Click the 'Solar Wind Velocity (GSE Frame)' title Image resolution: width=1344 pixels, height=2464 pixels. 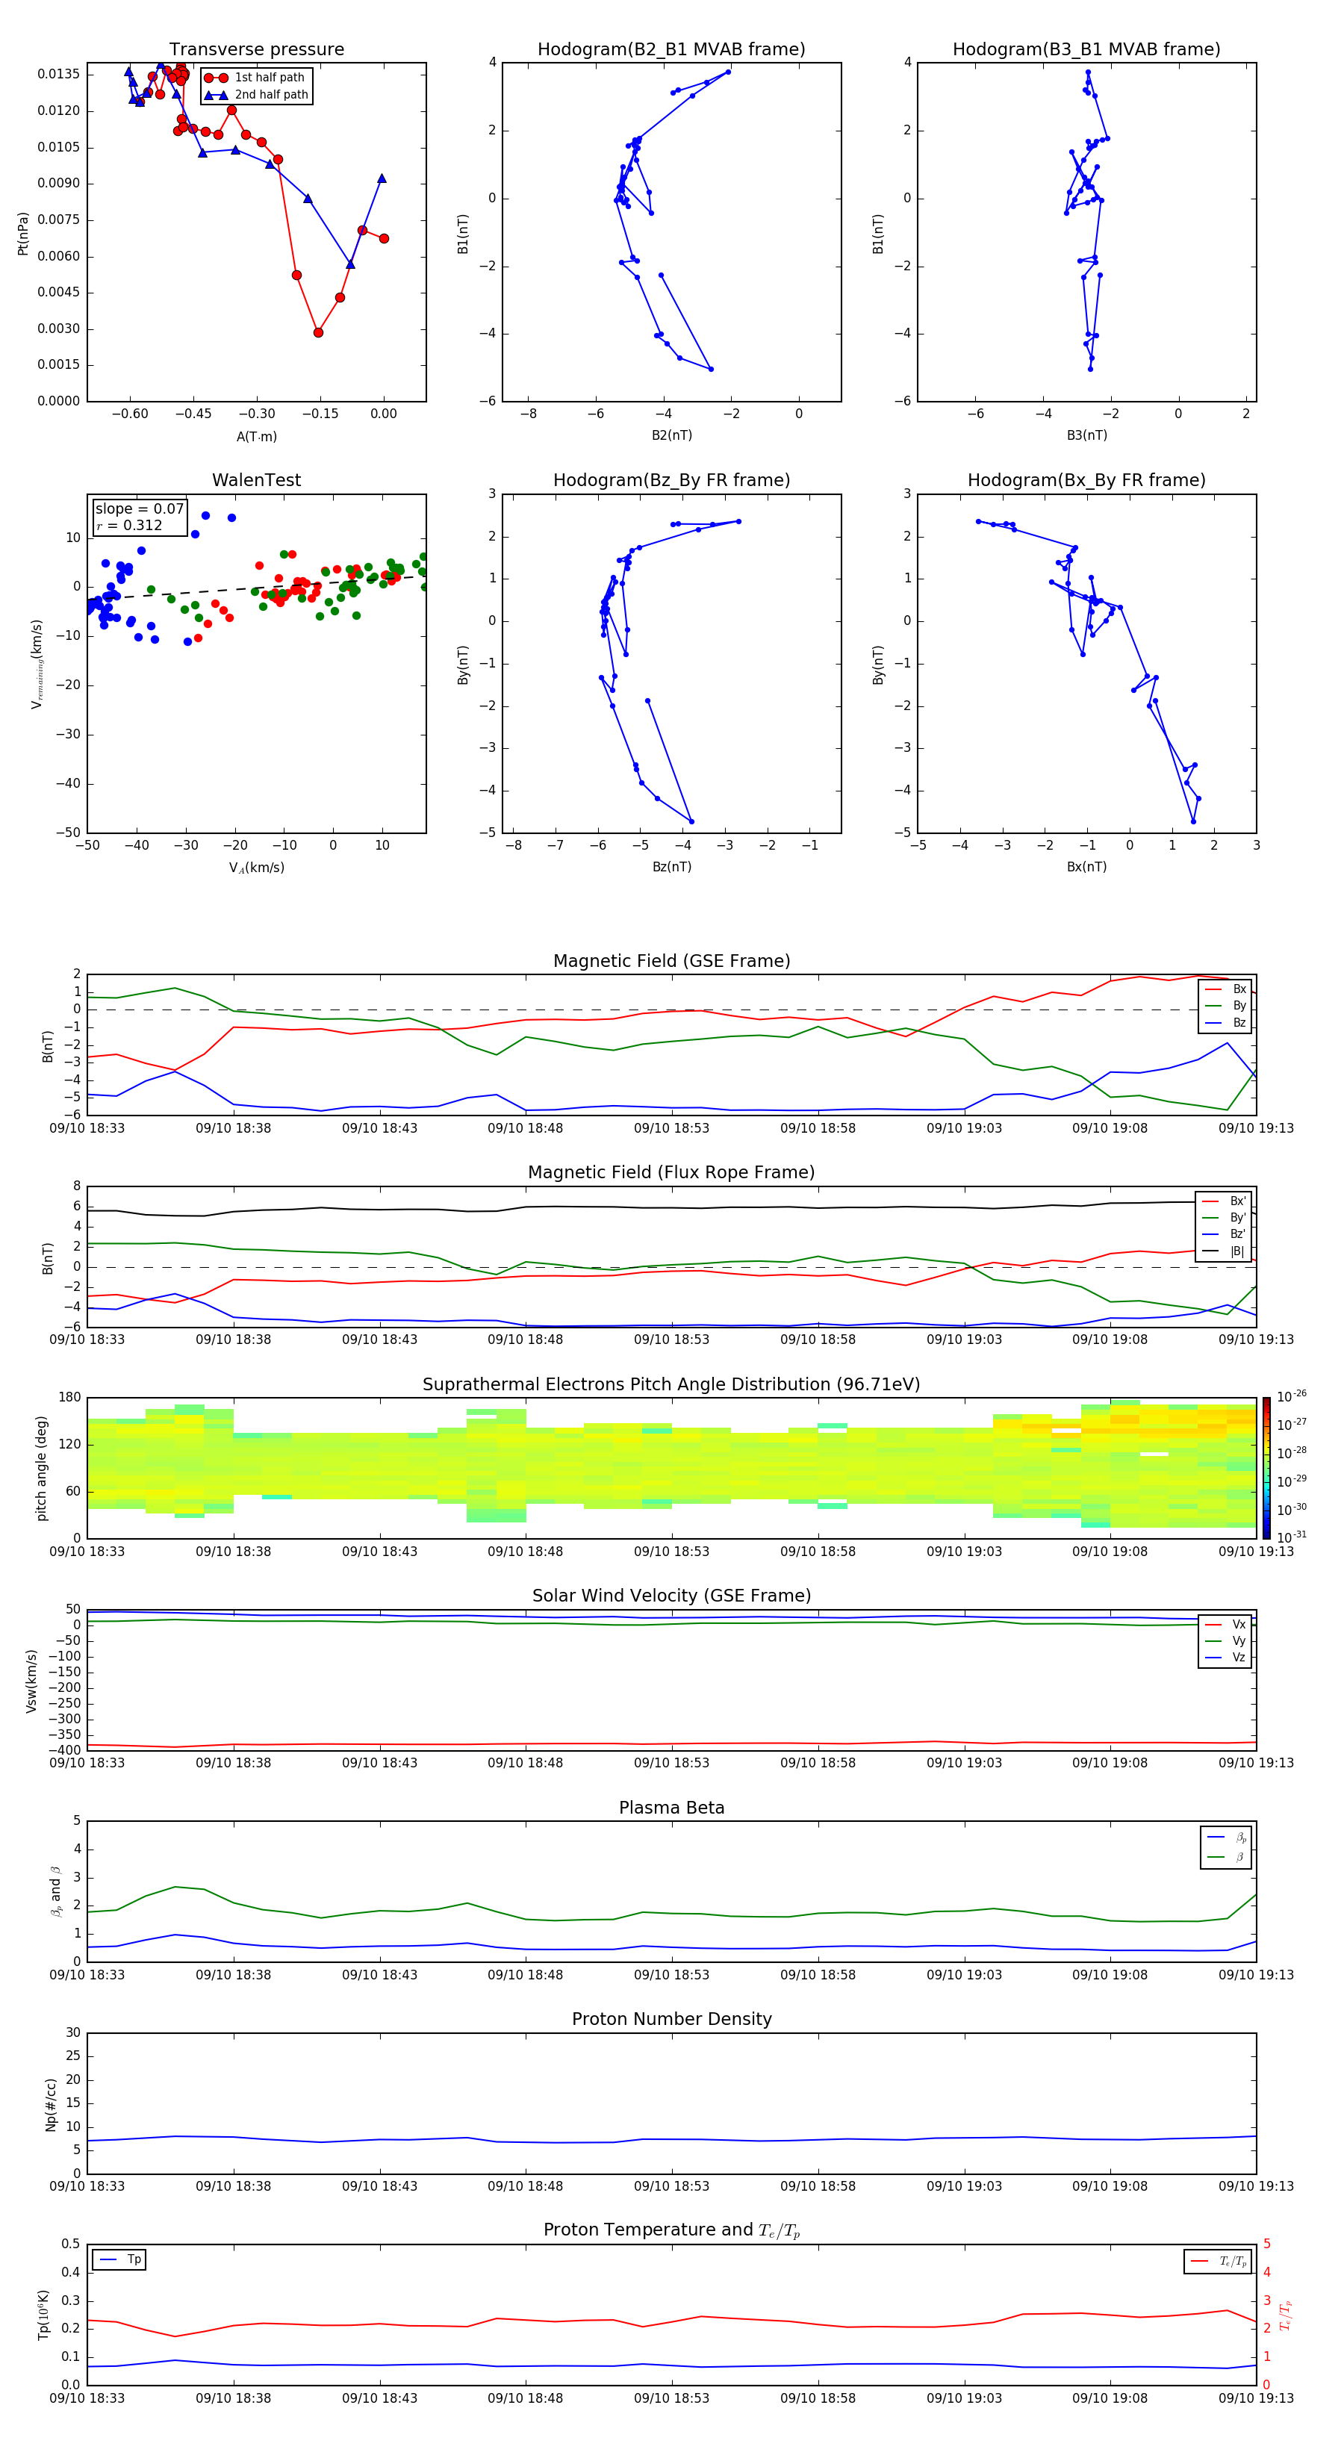pyautogui.click(x=671, y=1596)
